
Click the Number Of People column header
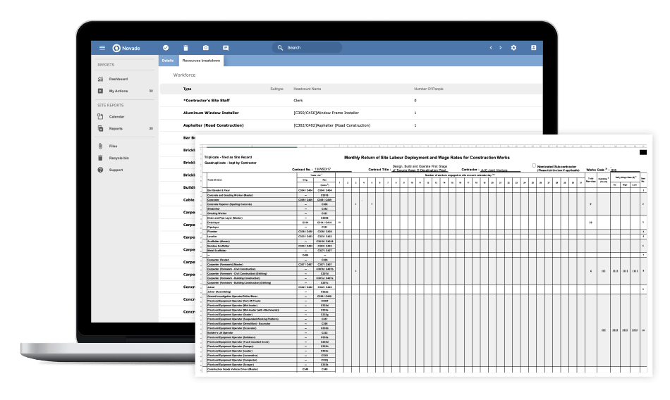click(428, 89)
